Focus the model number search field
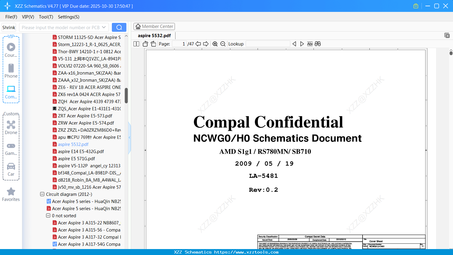The width and height of the screenshot is (453, 255). tap(60, 27)
